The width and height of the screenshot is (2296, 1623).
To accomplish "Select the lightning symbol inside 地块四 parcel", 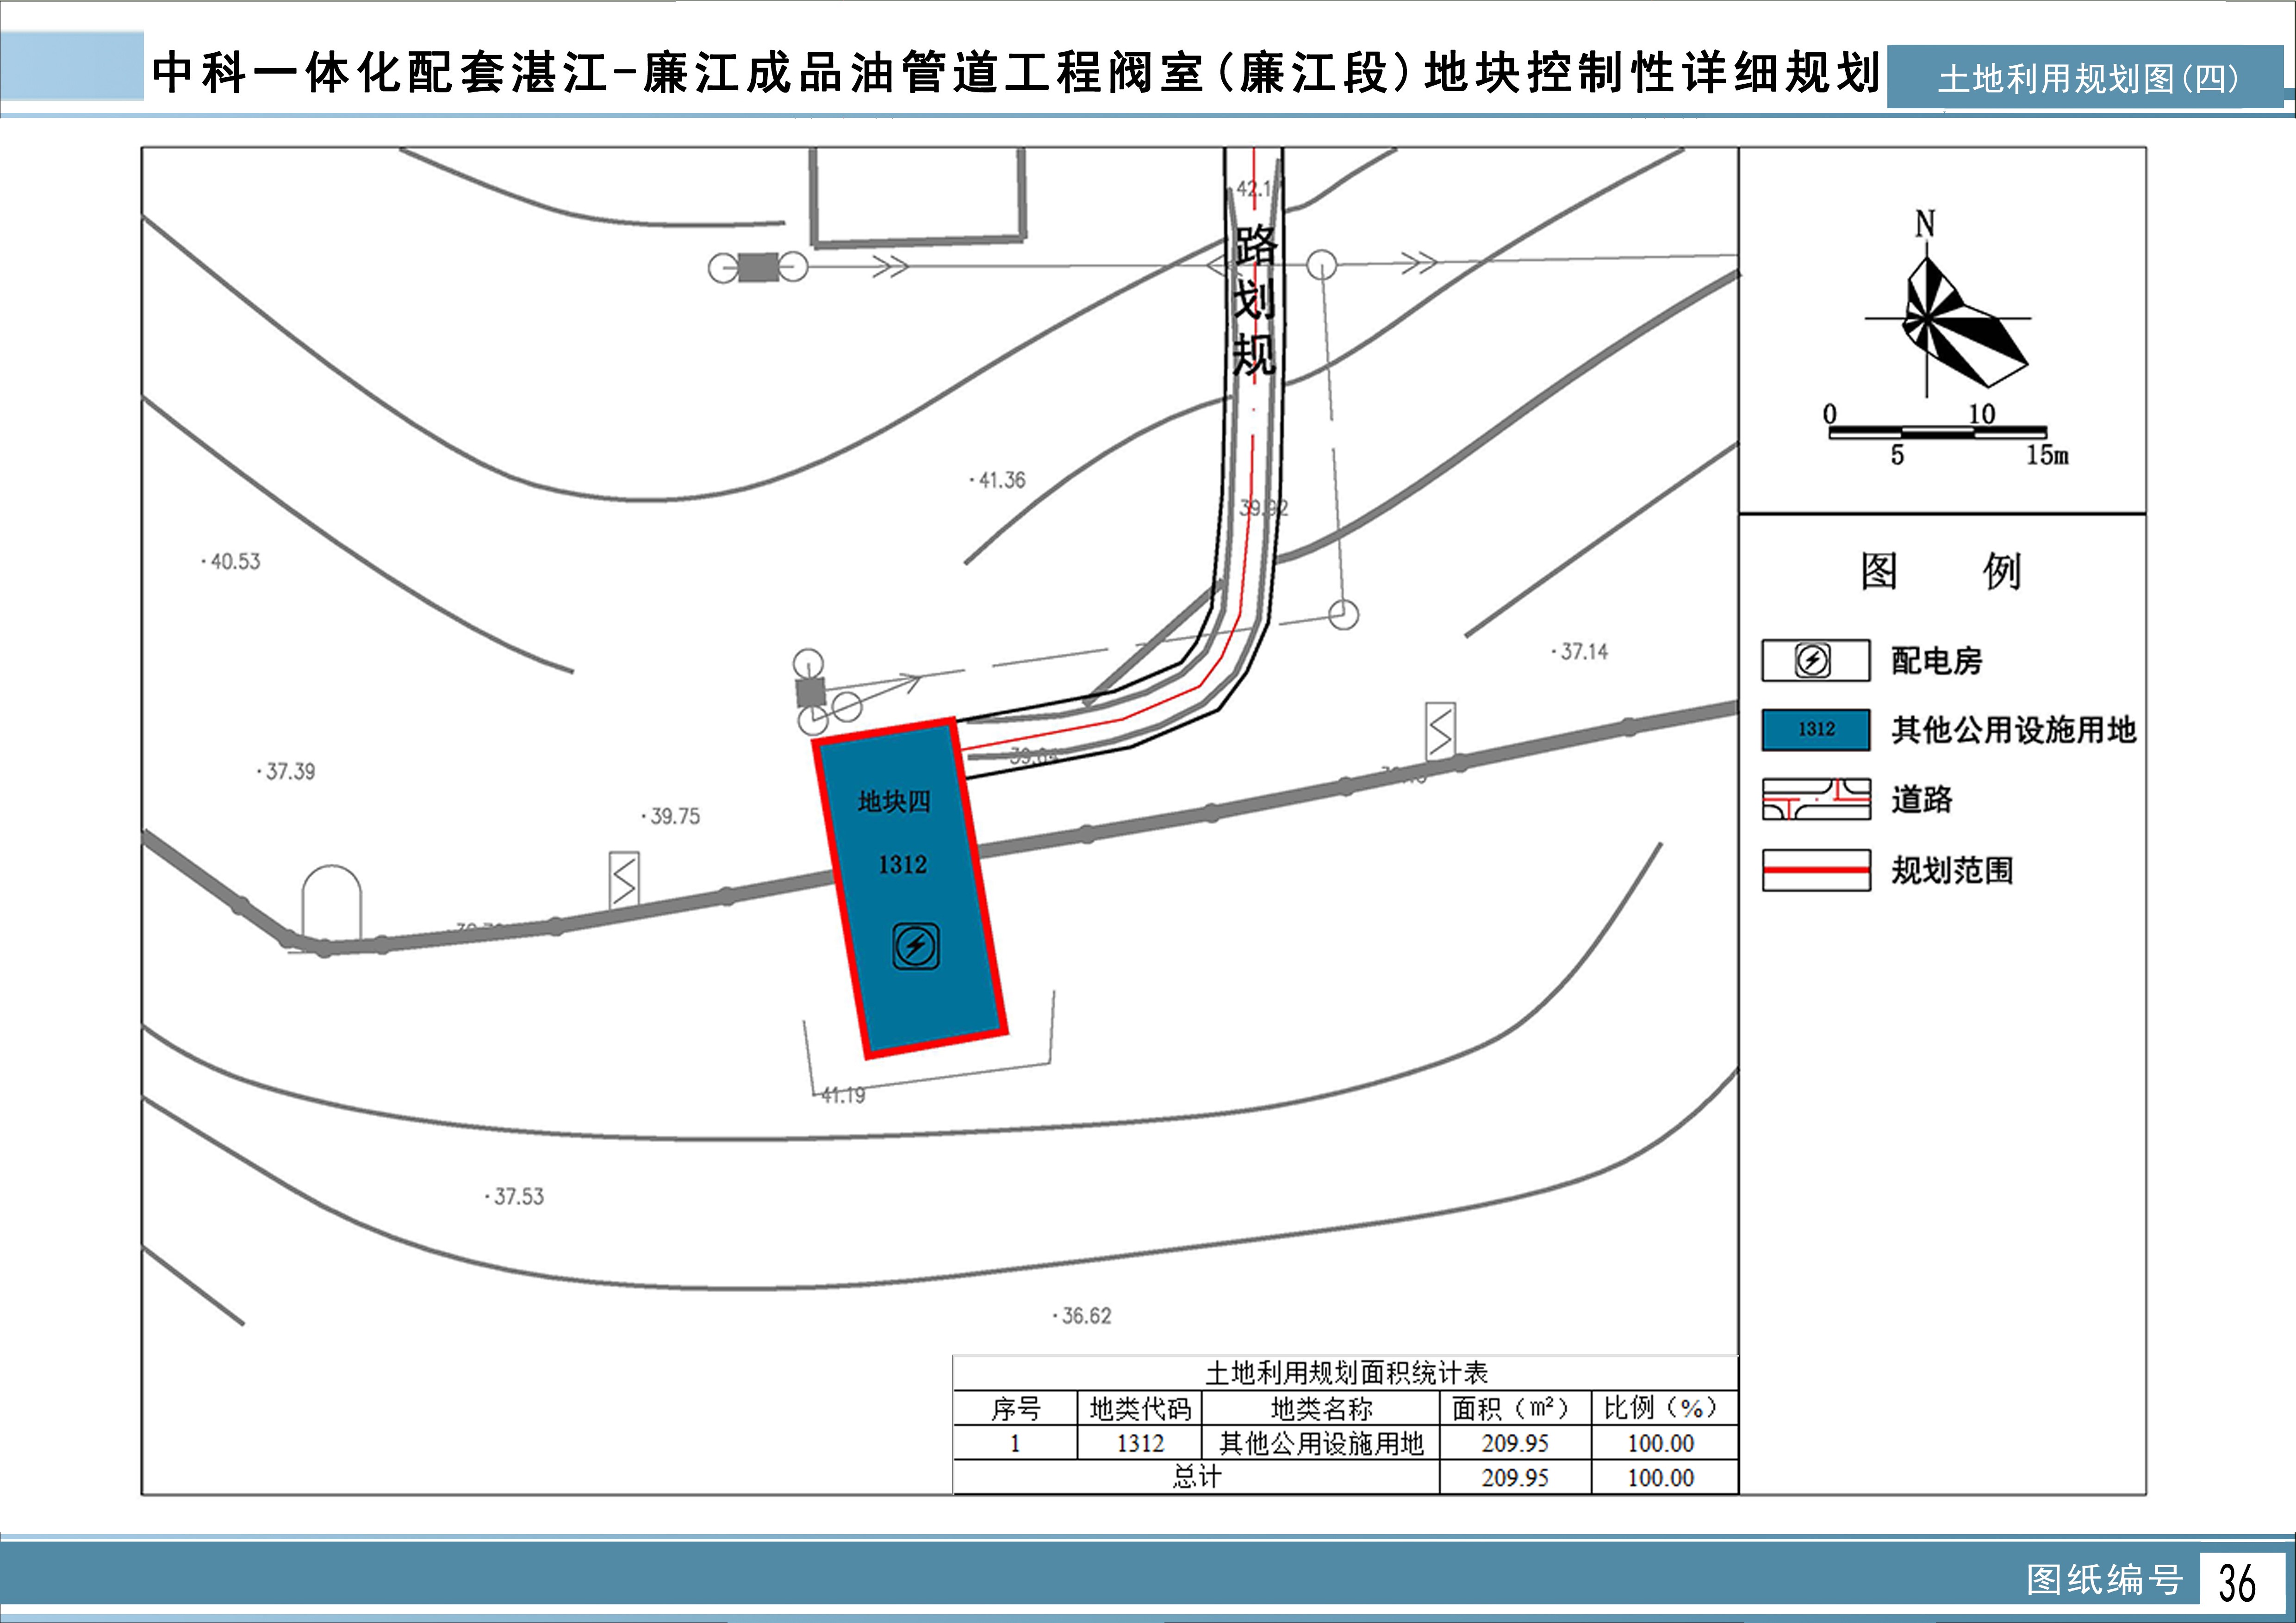I will [x=916, y=944].
